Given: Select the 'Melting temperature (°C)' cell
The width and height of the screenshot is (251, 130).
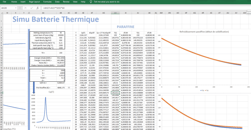Looking at the screenshot, I should 43,33.
